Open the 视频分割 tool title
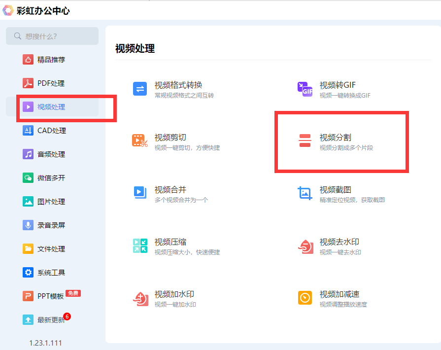Screen dimensions: 441x350 point(335,138)
